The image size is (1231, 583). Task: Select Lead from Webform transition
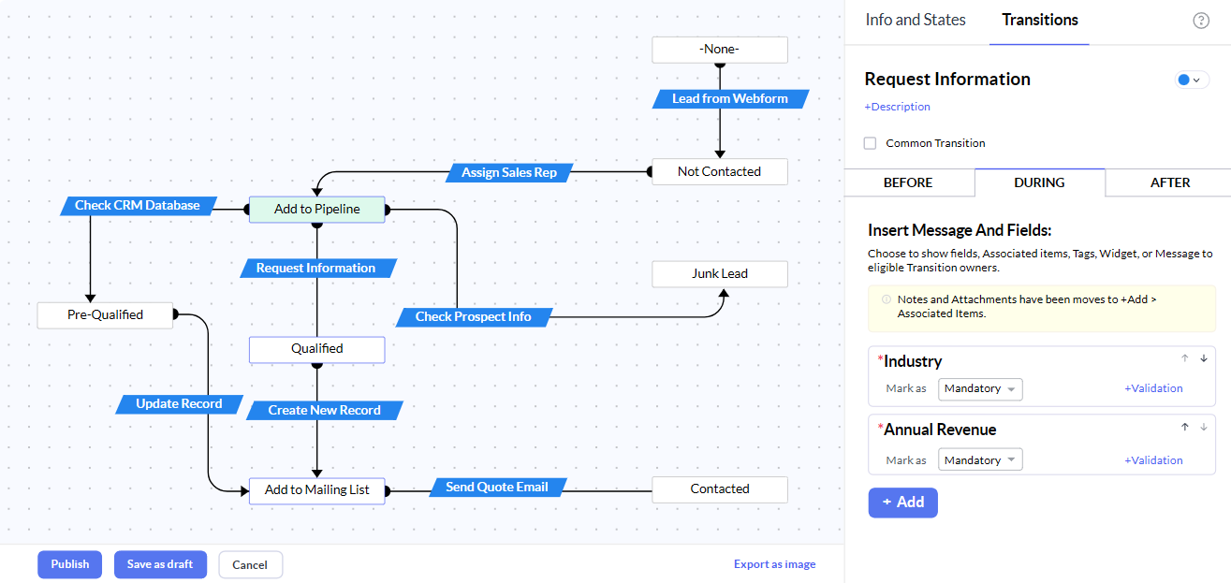point(730,98)
